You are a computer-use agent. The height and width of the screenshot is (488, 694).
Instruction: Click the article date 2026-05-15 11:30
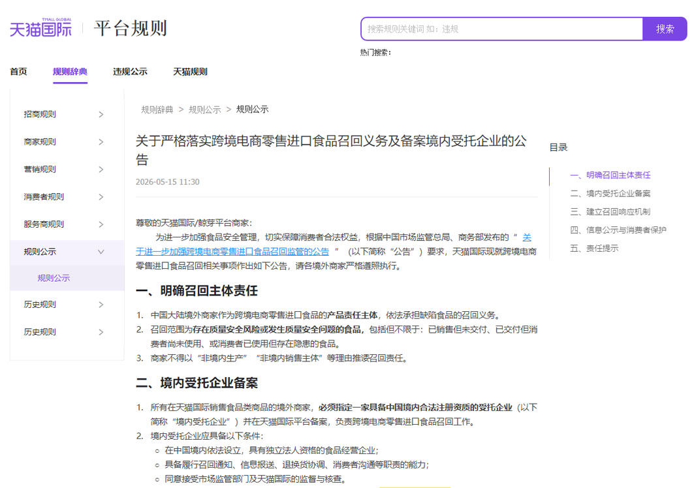[x=168, y=182]
